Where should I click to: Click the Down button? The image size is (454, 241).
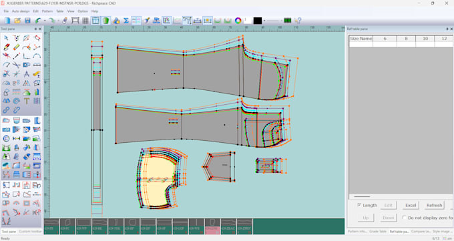(x=389, y=218)
